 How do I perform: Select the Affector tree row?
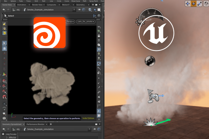(12, 137)
